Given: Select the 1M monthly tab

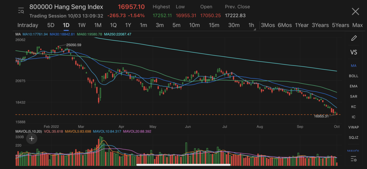Looking at the screenshot, I should tap(97, 25).
